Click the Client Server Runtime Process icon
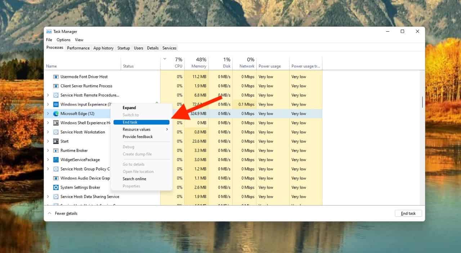Image resolution: width=461 pixels, height=253 pixels. point(56,86)
